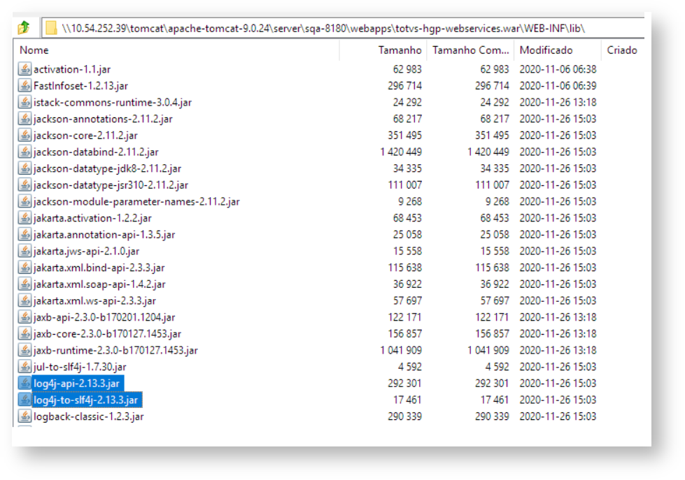
Task: Sort by the Tamanho Com... column header
Action: (x=471, y=50)
